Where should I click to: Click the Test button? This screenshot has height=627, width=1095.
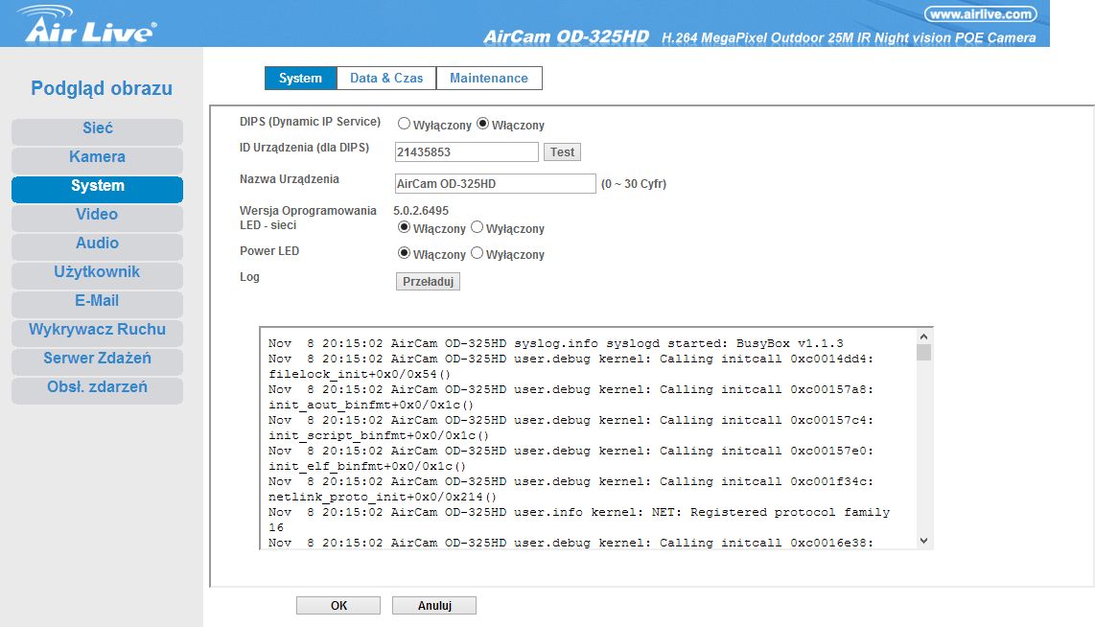pos(562,152)
